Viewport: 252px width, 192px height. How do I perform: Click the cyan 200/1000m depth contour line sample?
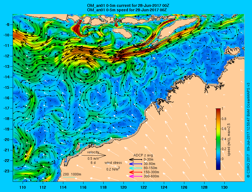(x=69, y=177)
